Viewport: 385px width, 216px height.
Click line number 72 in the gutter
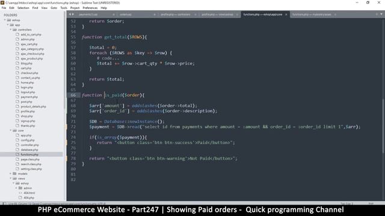(x=73, y=127)
